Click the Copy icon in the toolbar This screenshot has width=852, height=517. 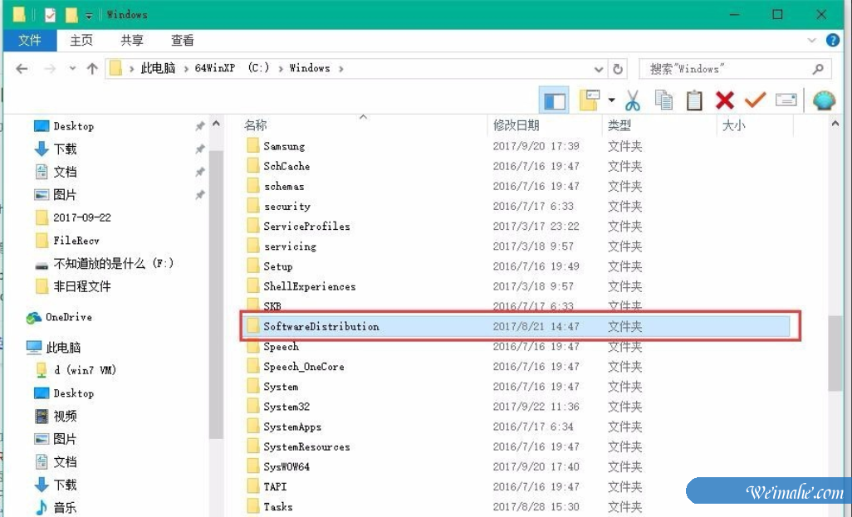[665, 100]
